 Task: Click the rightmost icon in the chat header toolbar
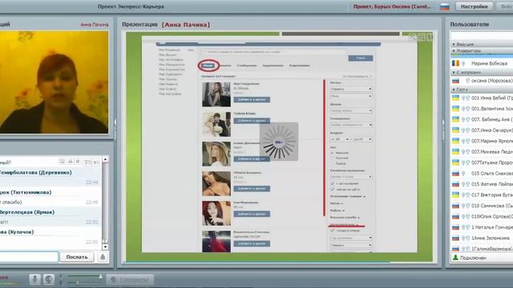96,162
